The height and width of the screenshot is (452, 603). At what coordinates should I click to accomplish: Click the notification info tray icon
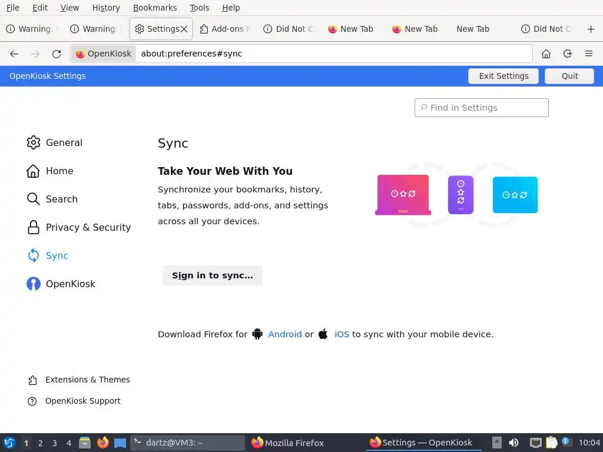[x=566, y=442]
